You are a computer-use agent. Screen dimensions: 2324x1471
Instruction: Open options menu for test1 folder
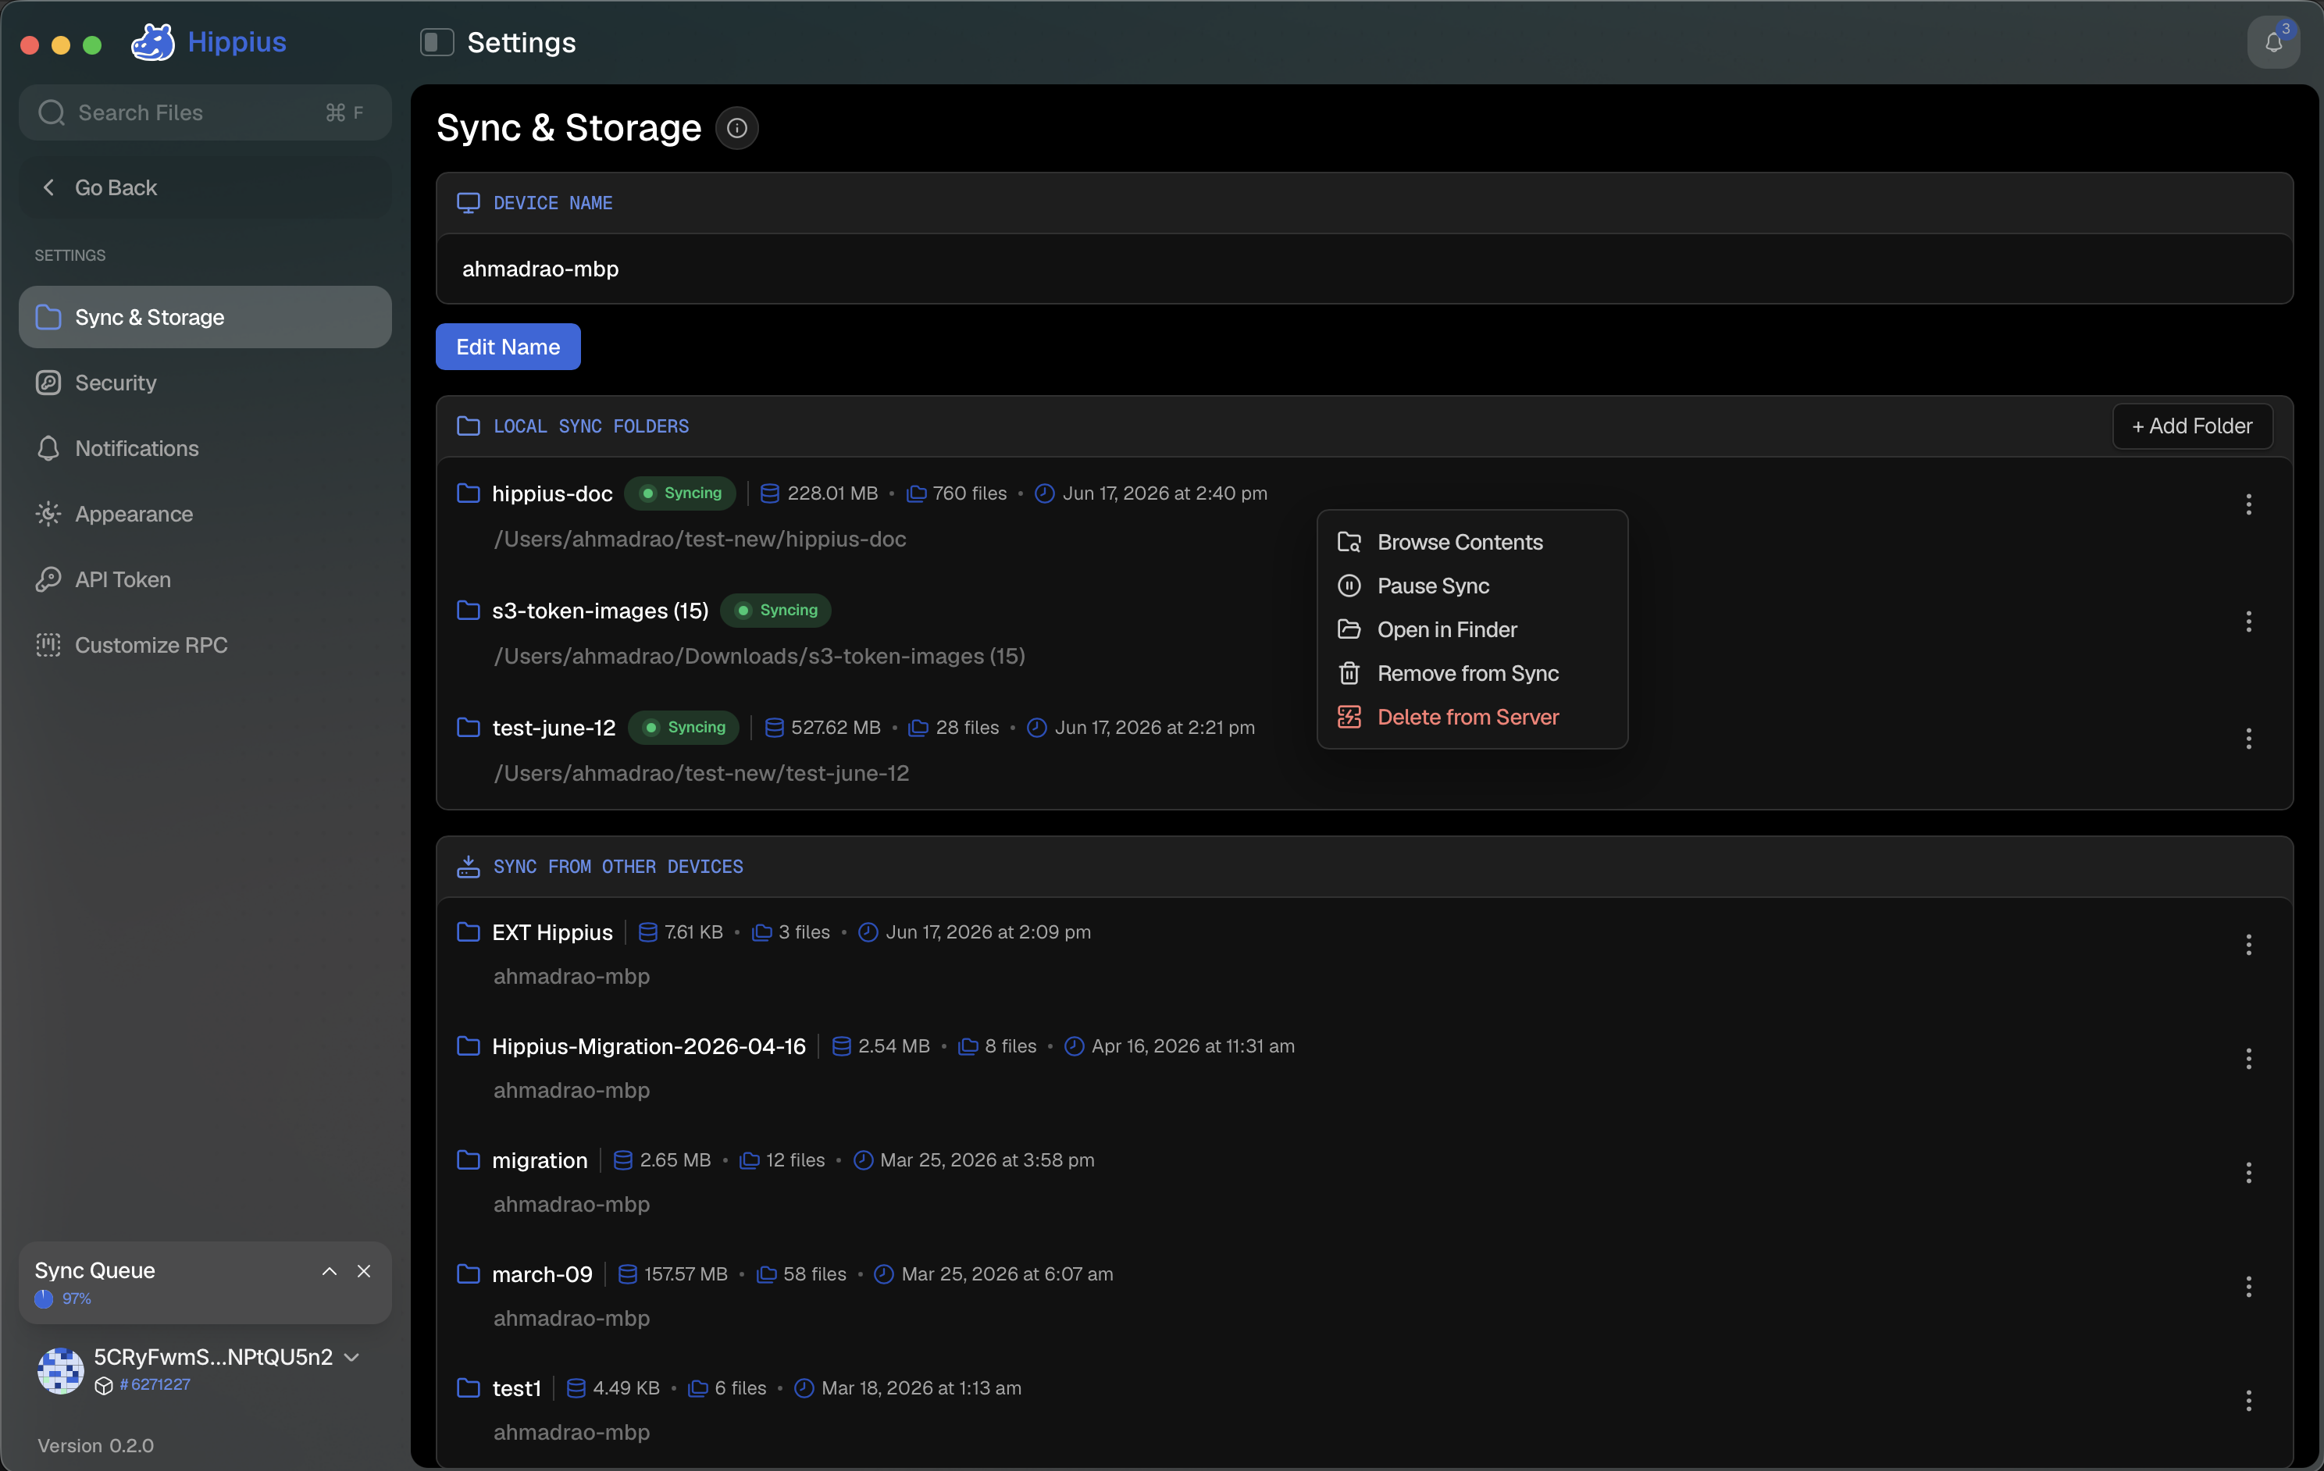pos(2247,1401)
